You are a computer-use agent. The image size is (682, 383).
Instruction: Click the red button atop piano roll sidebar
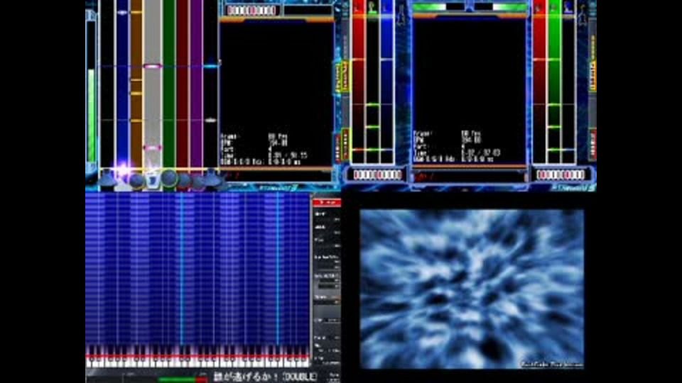tap(327, 202)
